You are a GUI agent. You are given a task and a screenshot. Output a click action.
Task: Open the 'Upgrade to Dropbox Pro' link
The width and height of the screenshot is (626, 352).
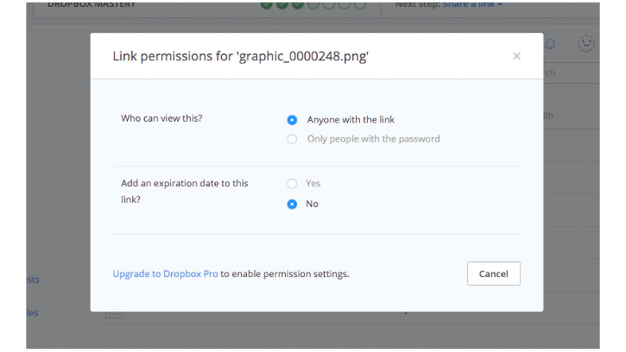click(x=165, y=274)
